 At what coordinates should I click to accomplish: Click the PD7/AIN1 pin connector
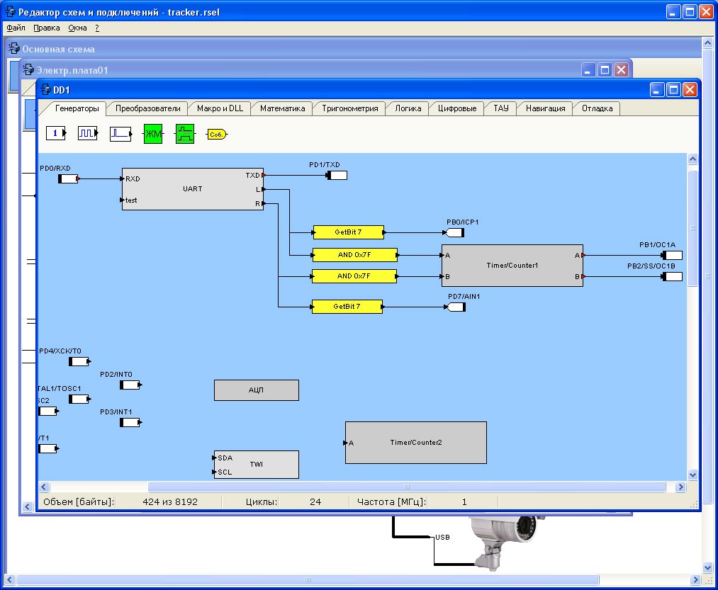(x=456, y=307)
